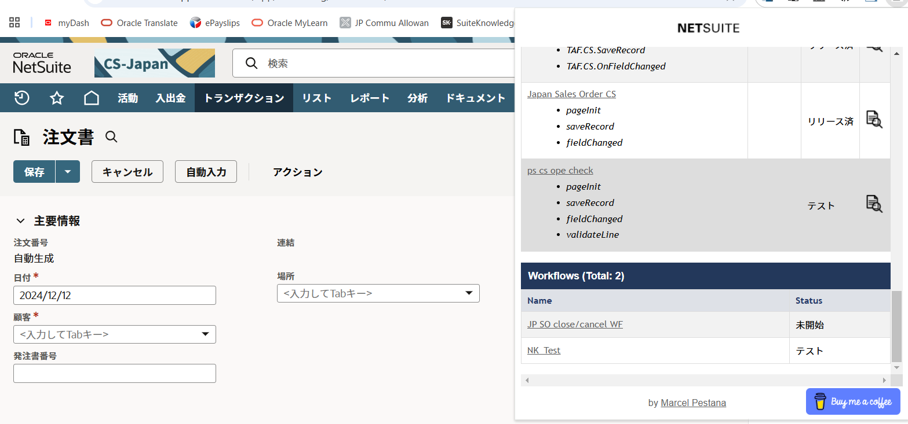
Task: Open the myDash bookmark
Action: [x=67, y=23]
